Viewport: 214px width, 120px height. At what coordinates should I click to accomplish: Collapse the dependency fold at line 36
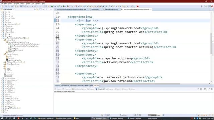60,73
